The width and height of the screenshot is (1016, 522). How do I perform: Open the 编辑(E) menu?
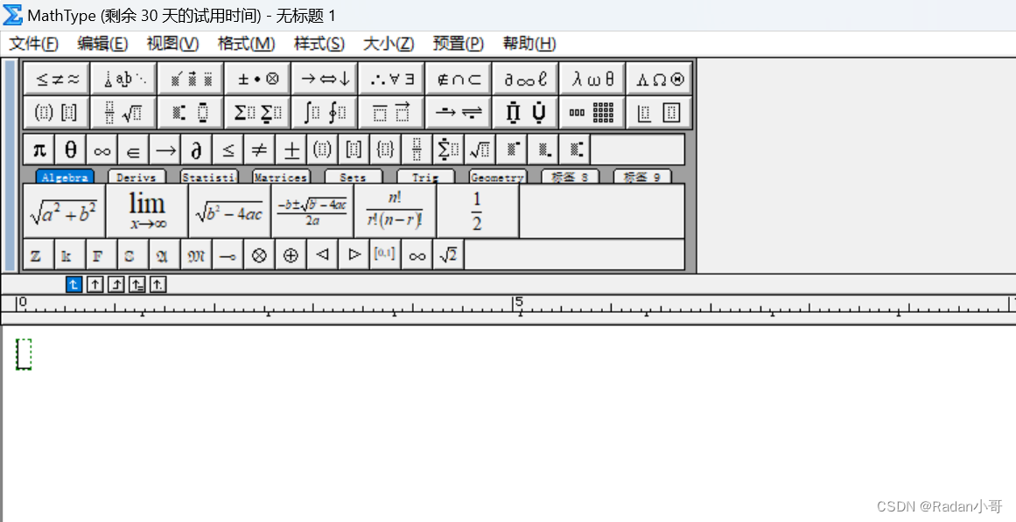point(102,44)
